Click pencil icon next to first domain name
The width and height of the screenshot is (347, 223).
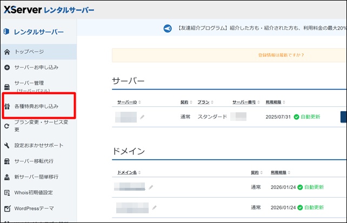pyautogui.click(x=151, y=187)
